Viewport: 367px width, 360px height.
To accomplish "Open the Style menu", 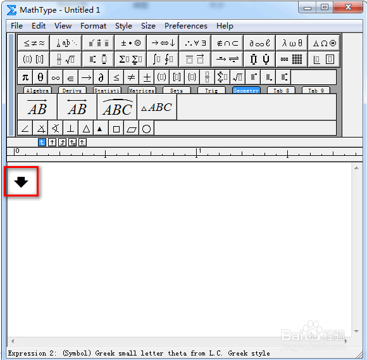I will point(123,26).
